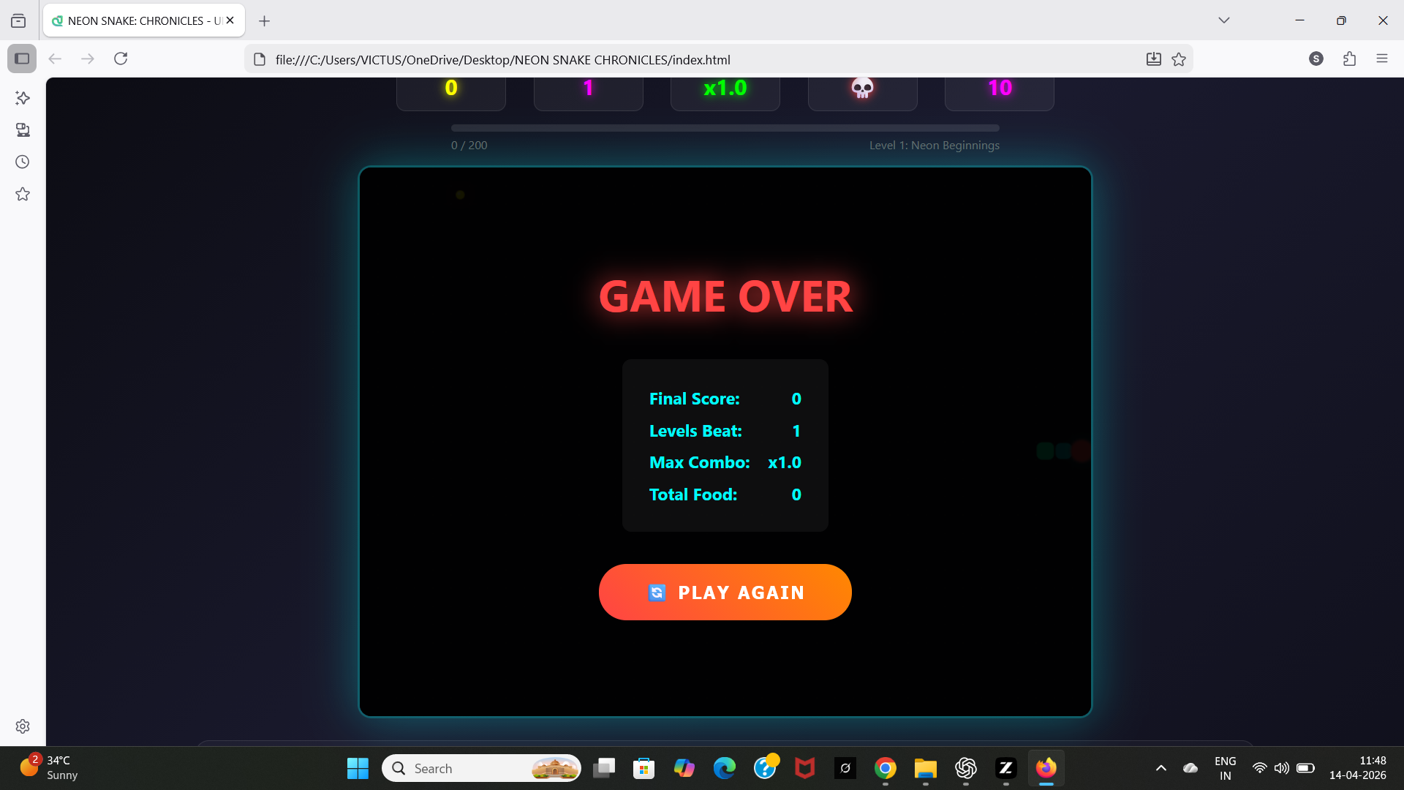Open the clock and date panel
The height and width of the screenshot is (790, 1404).
pos(1358,768)
